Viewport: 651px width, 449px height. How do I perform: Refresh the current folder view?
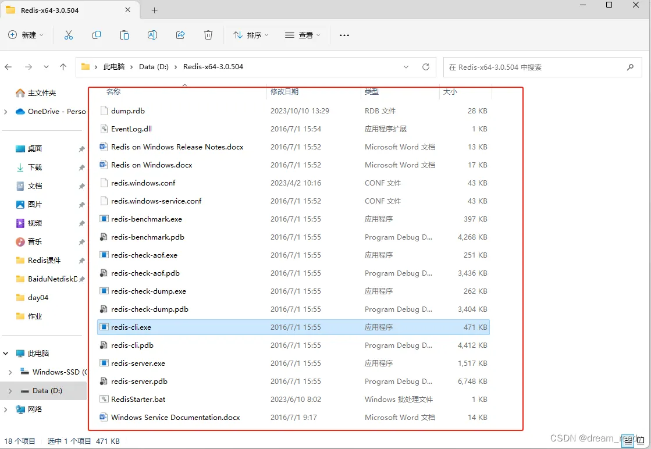(x=425, y=67)
